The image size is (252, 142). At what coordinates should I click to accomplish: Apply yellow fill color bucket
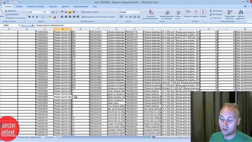point(49,17)
